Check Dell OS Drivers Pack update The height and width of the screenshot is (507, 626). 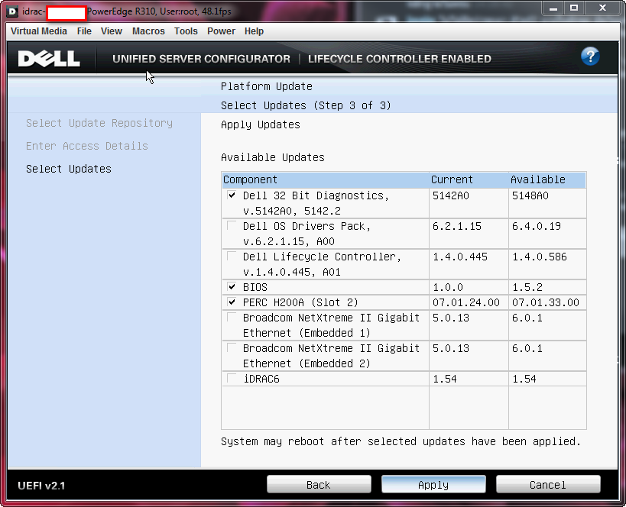click(232, 226)
